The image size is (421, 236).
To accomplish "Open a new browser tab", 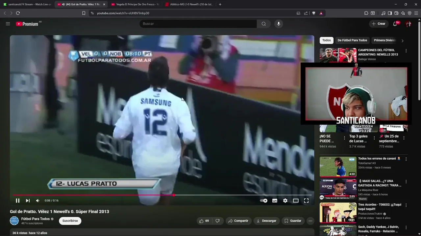I will click(220, 4).
